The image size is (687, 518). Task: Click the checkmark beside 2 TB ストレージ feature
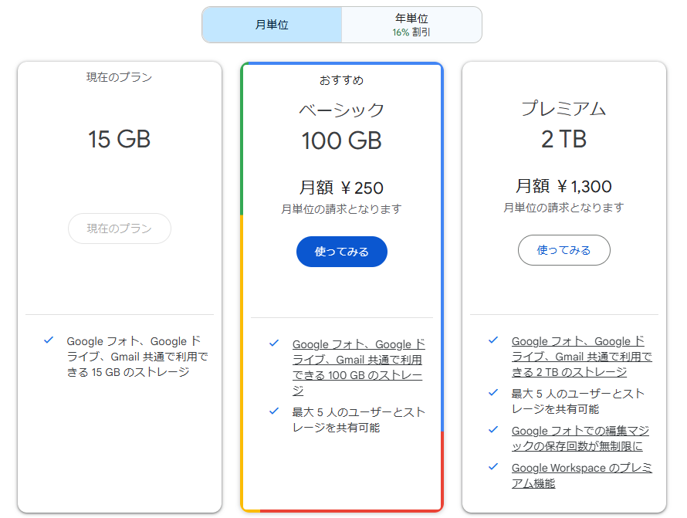[x=494, y=340]
